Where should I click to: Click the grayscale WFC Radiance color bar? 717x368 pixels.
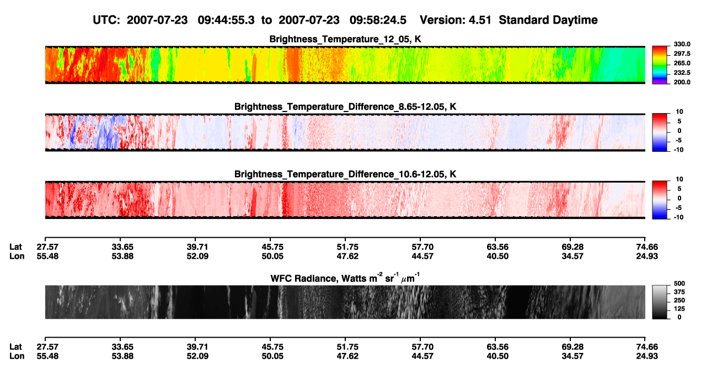coord(660,302)
